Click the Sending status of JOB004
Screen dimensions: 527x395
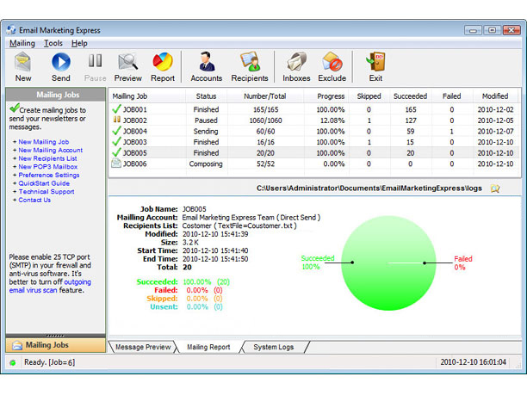click(206, 131)
